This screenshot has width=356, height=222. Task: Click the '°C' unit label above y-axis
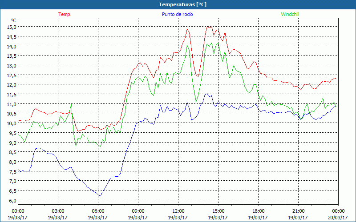click(x=14, y=20)
